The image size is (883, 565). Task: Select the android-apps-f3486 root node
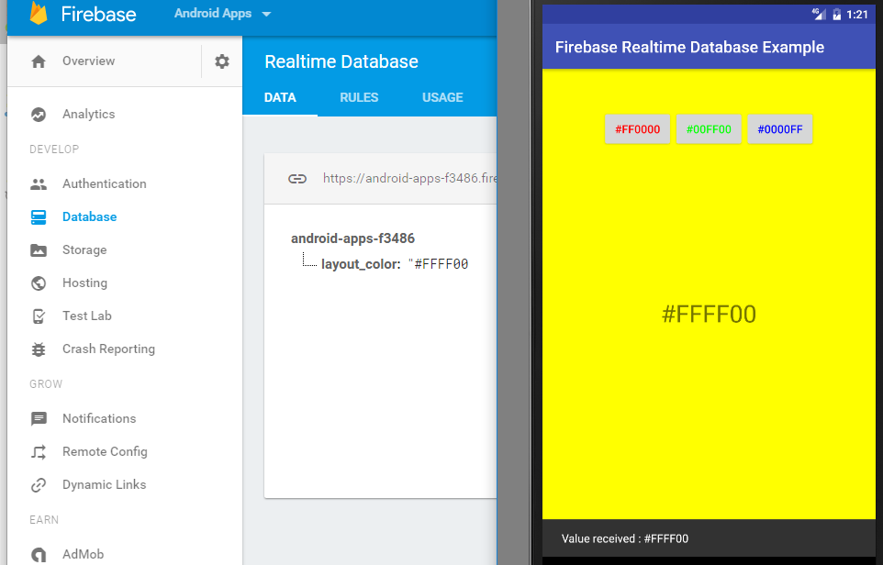point(352,238)
